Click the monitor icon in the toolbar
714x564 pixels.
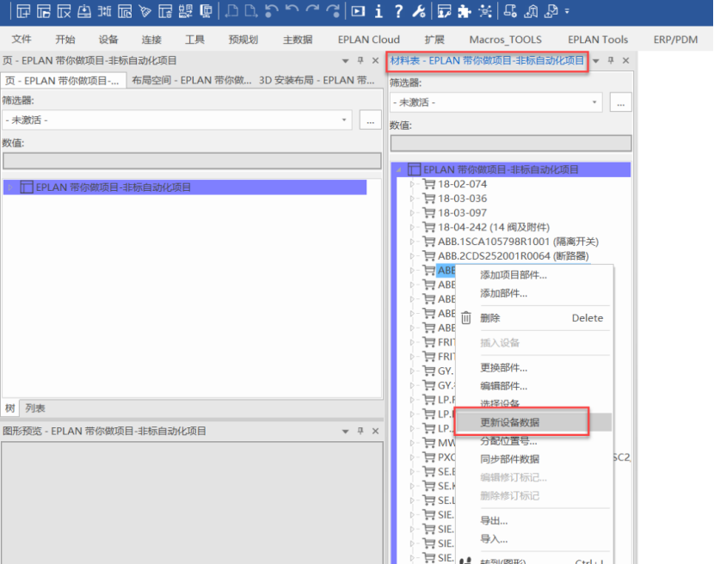pyautogui.click(x=206, y=11)
